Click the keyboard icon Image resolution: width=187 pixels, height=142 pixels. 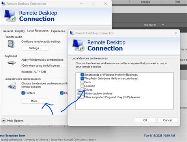pos(12,63)
